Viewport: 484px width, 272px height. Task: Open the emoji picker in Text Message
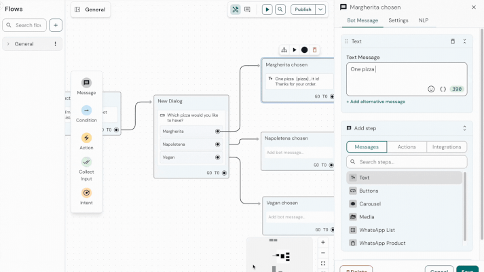(x=431, y=89)
